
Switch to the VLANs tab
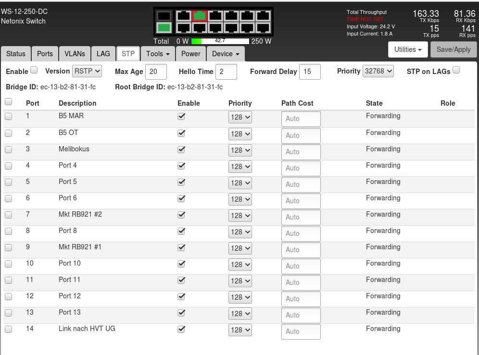click(x=75, y=54)
